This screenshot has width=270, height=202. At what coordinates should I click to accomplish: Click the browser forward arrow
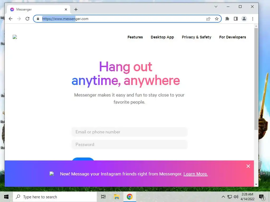pos(19,19)
